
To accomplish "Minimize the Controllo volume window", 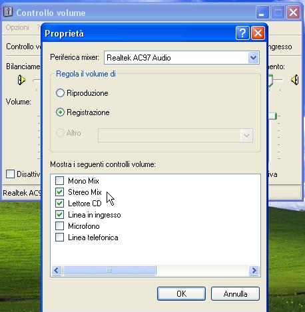I will coord(262,12).
